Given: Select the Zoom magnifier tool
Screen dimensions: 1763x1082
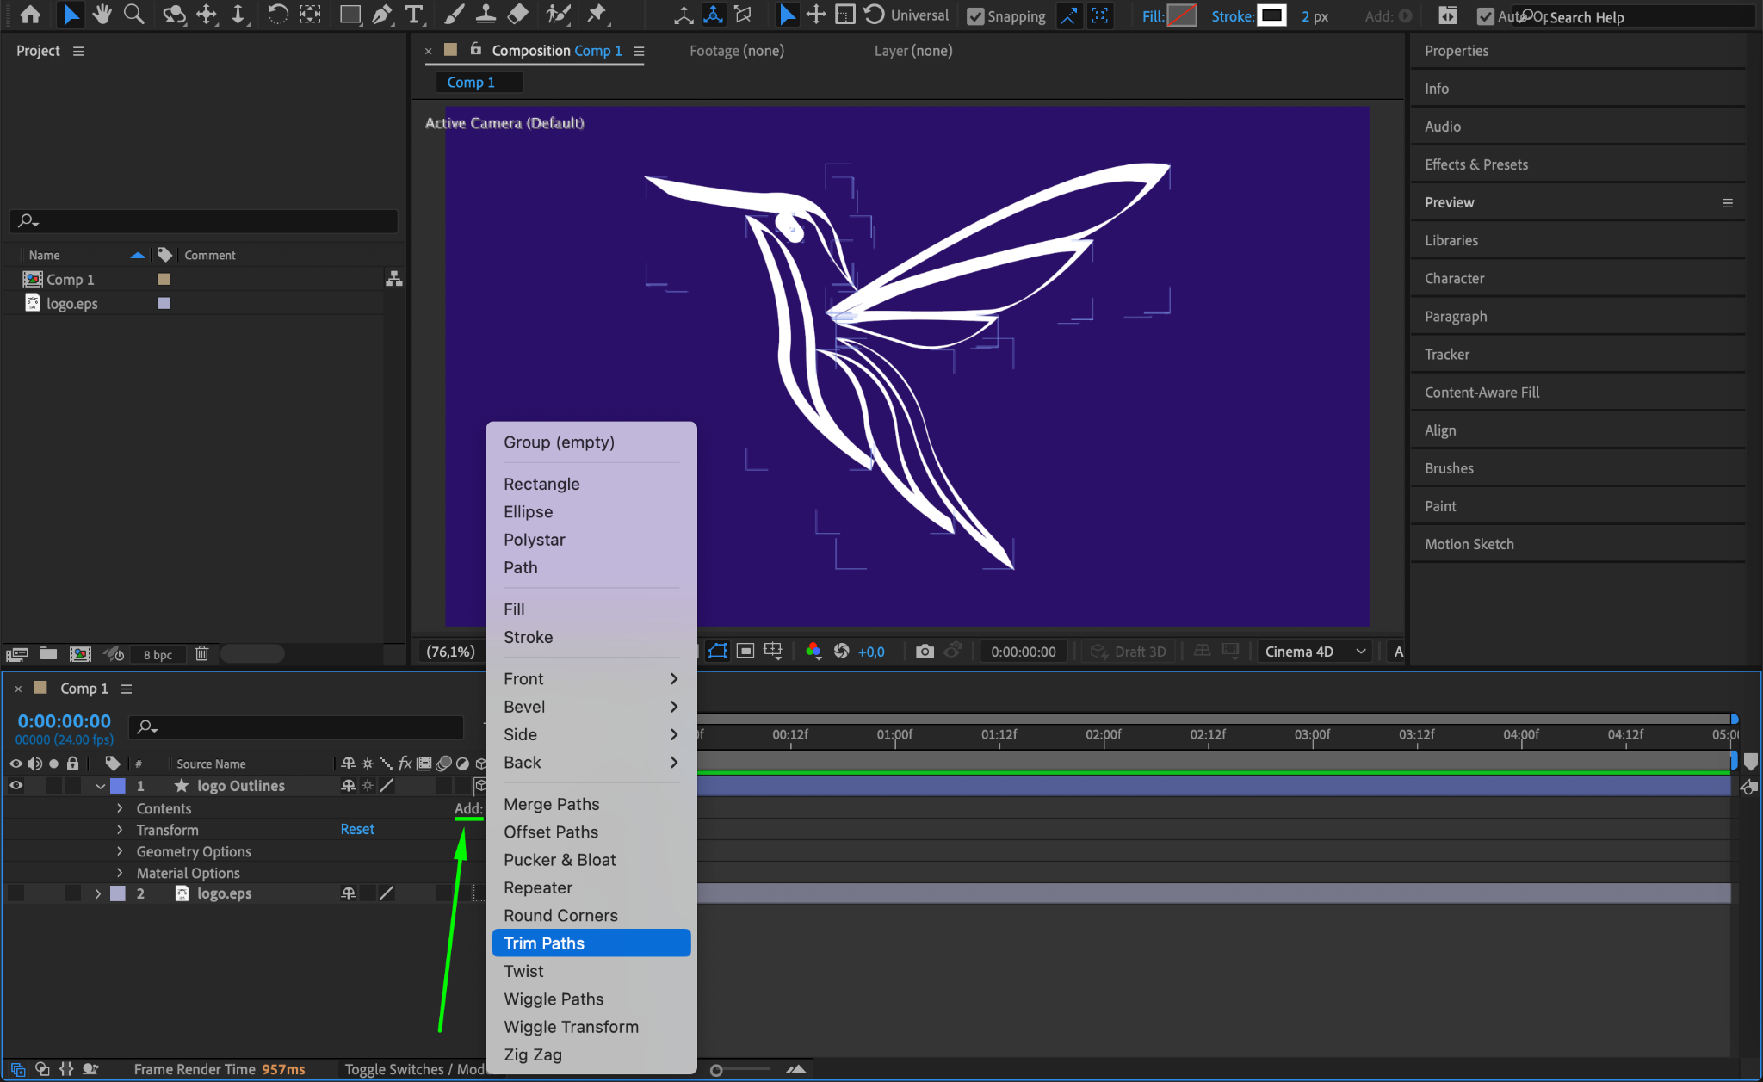Looking at the screenshot, I should point(133,15).
